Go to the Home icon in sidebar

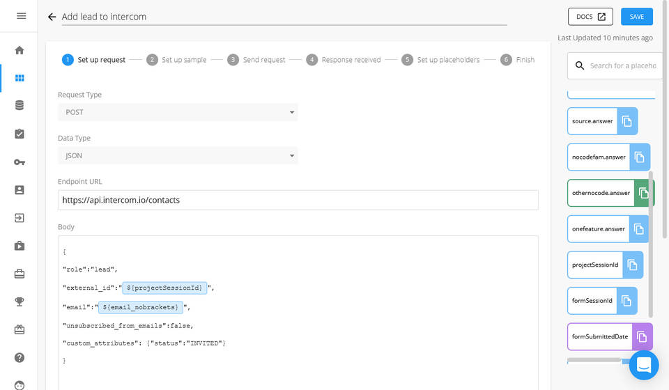point(20,50)
